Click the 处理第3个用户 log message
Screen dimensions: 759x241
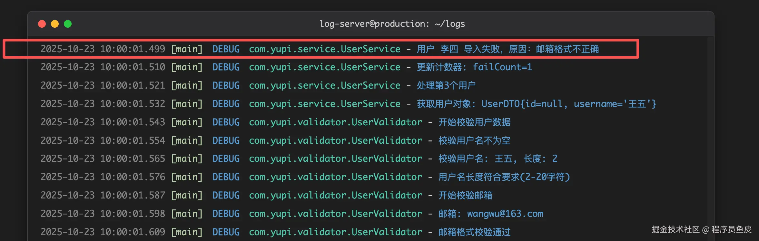446,85
